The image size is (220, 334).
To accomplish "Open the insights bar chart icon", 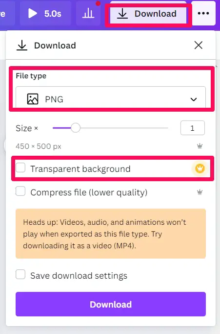I will click(x=88, y=14).
